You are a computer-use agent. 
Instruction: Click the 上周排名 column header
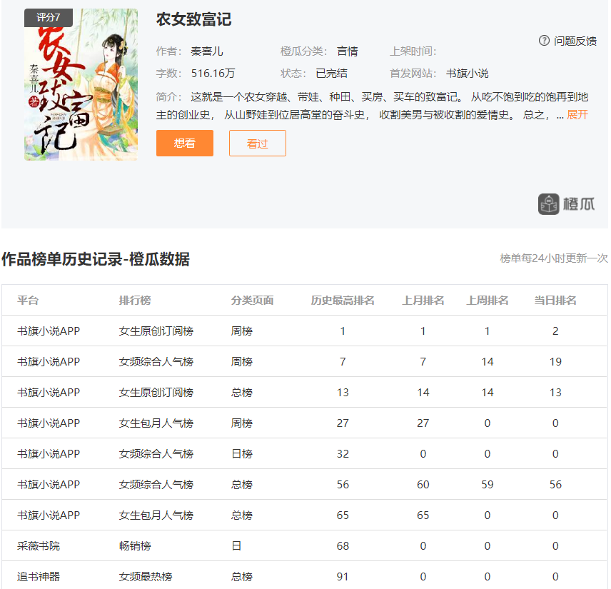click(487, 300)
